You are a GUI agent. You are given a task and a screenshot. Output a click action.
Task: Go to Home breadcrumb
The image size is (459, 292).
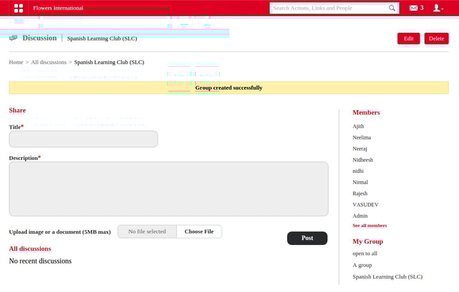pos(16,62)
